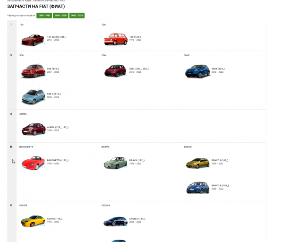283x242 pixels.
Task: Click the yellow Coupe car image
Action: click(33, 221)
